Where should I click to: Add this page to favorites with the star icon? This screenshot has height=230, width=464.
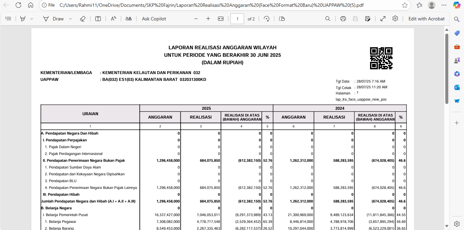point(405,5)
